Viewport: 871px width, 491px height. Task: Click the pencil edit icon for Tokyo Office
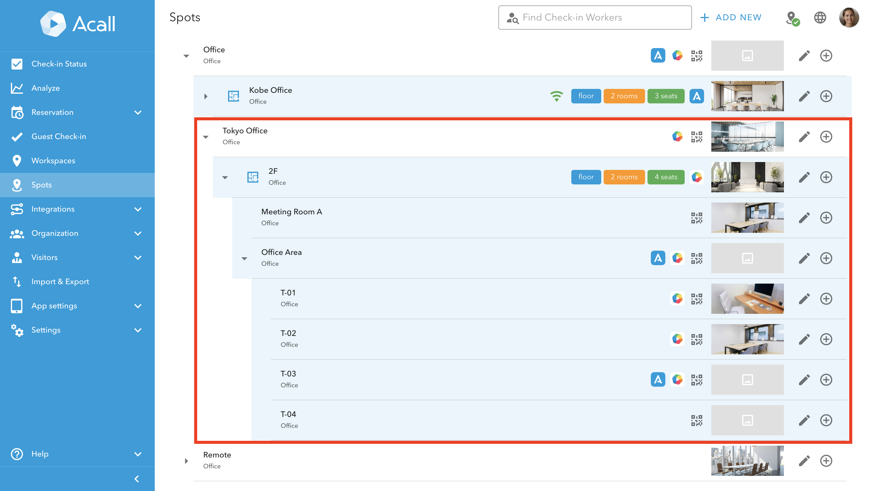[x=804, y=137]
